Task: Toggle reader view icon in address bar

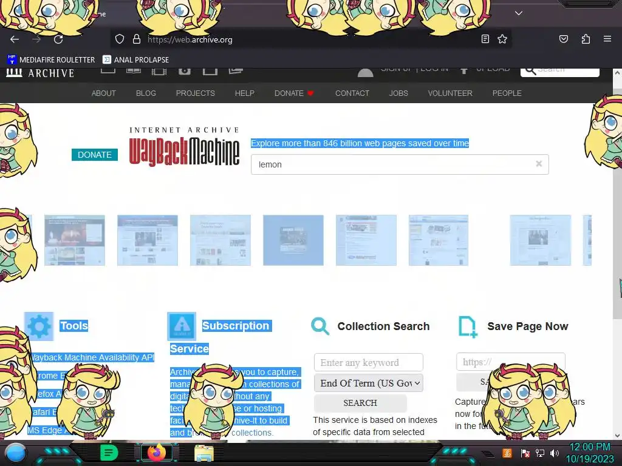Action: [485, 39]
